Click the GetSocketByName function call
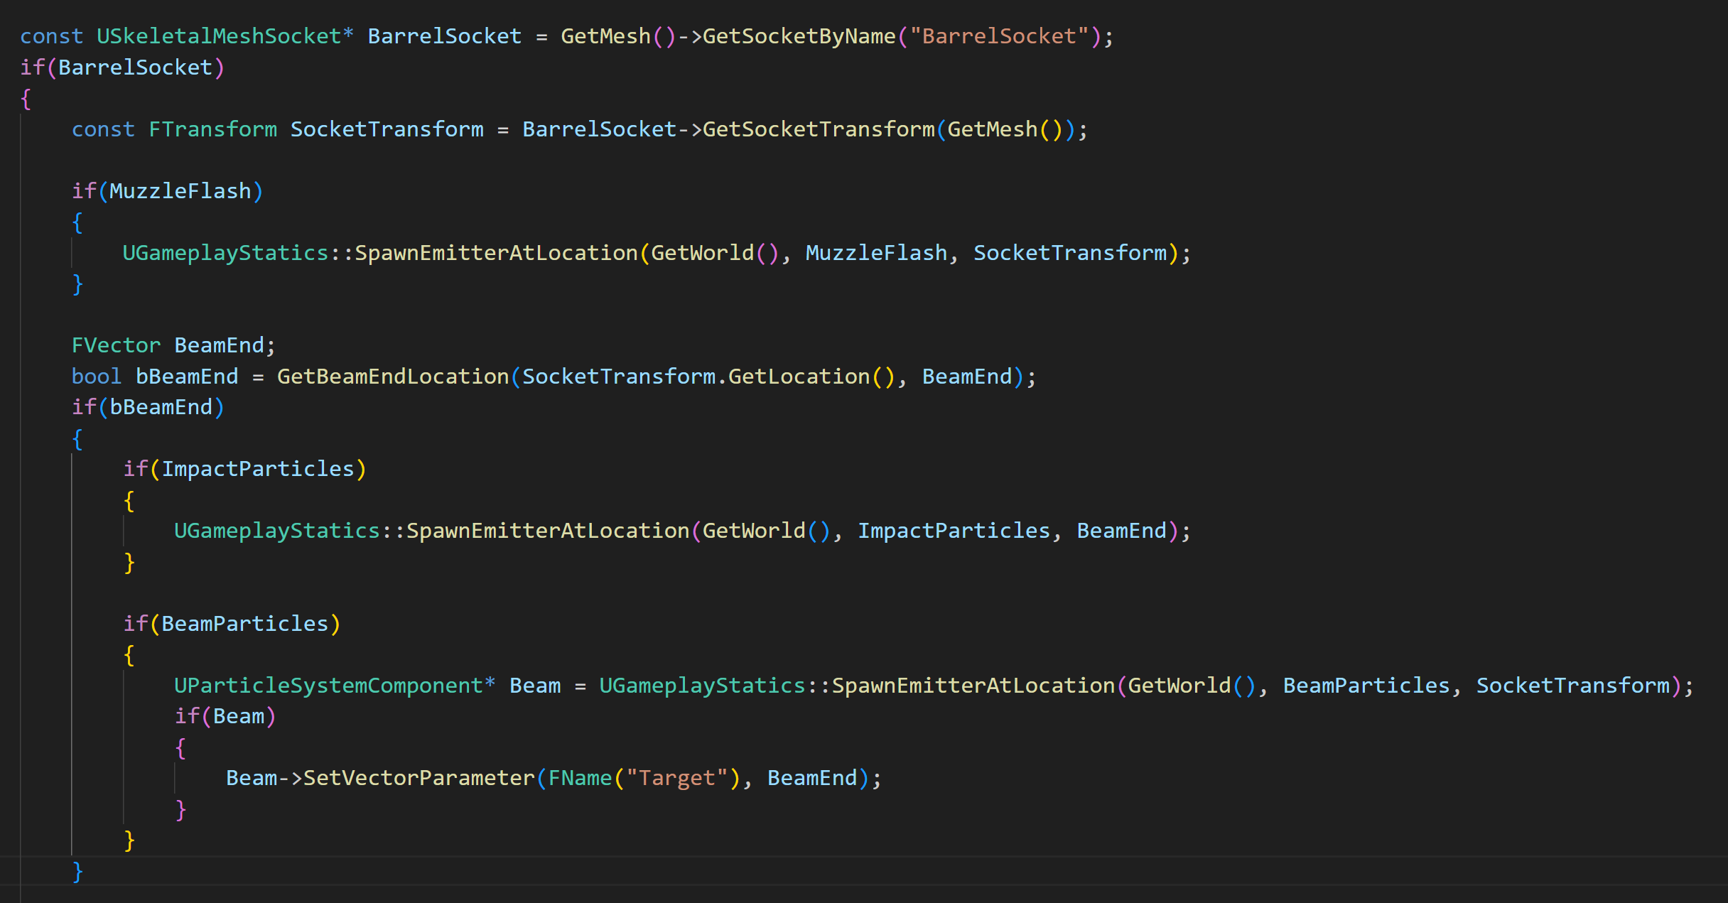Viewport: 1728px width, 903px height. click(799, 36)
